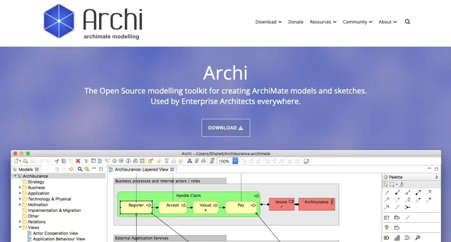Expand the Relations folder

click(x=20, y=222)
